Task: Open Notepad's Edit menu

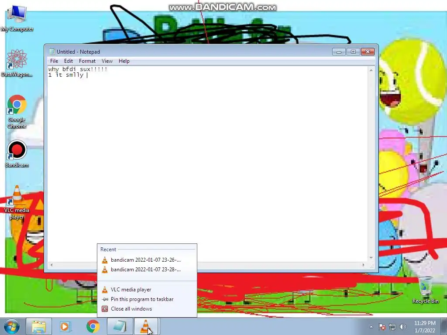Action: 69,61
